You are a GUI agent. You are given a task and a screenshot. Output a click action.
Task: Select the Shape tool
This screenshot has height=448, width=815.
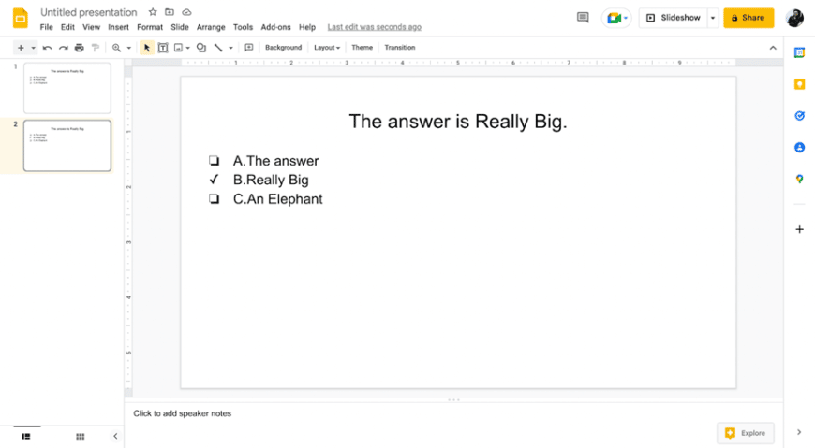click(200, 48)
